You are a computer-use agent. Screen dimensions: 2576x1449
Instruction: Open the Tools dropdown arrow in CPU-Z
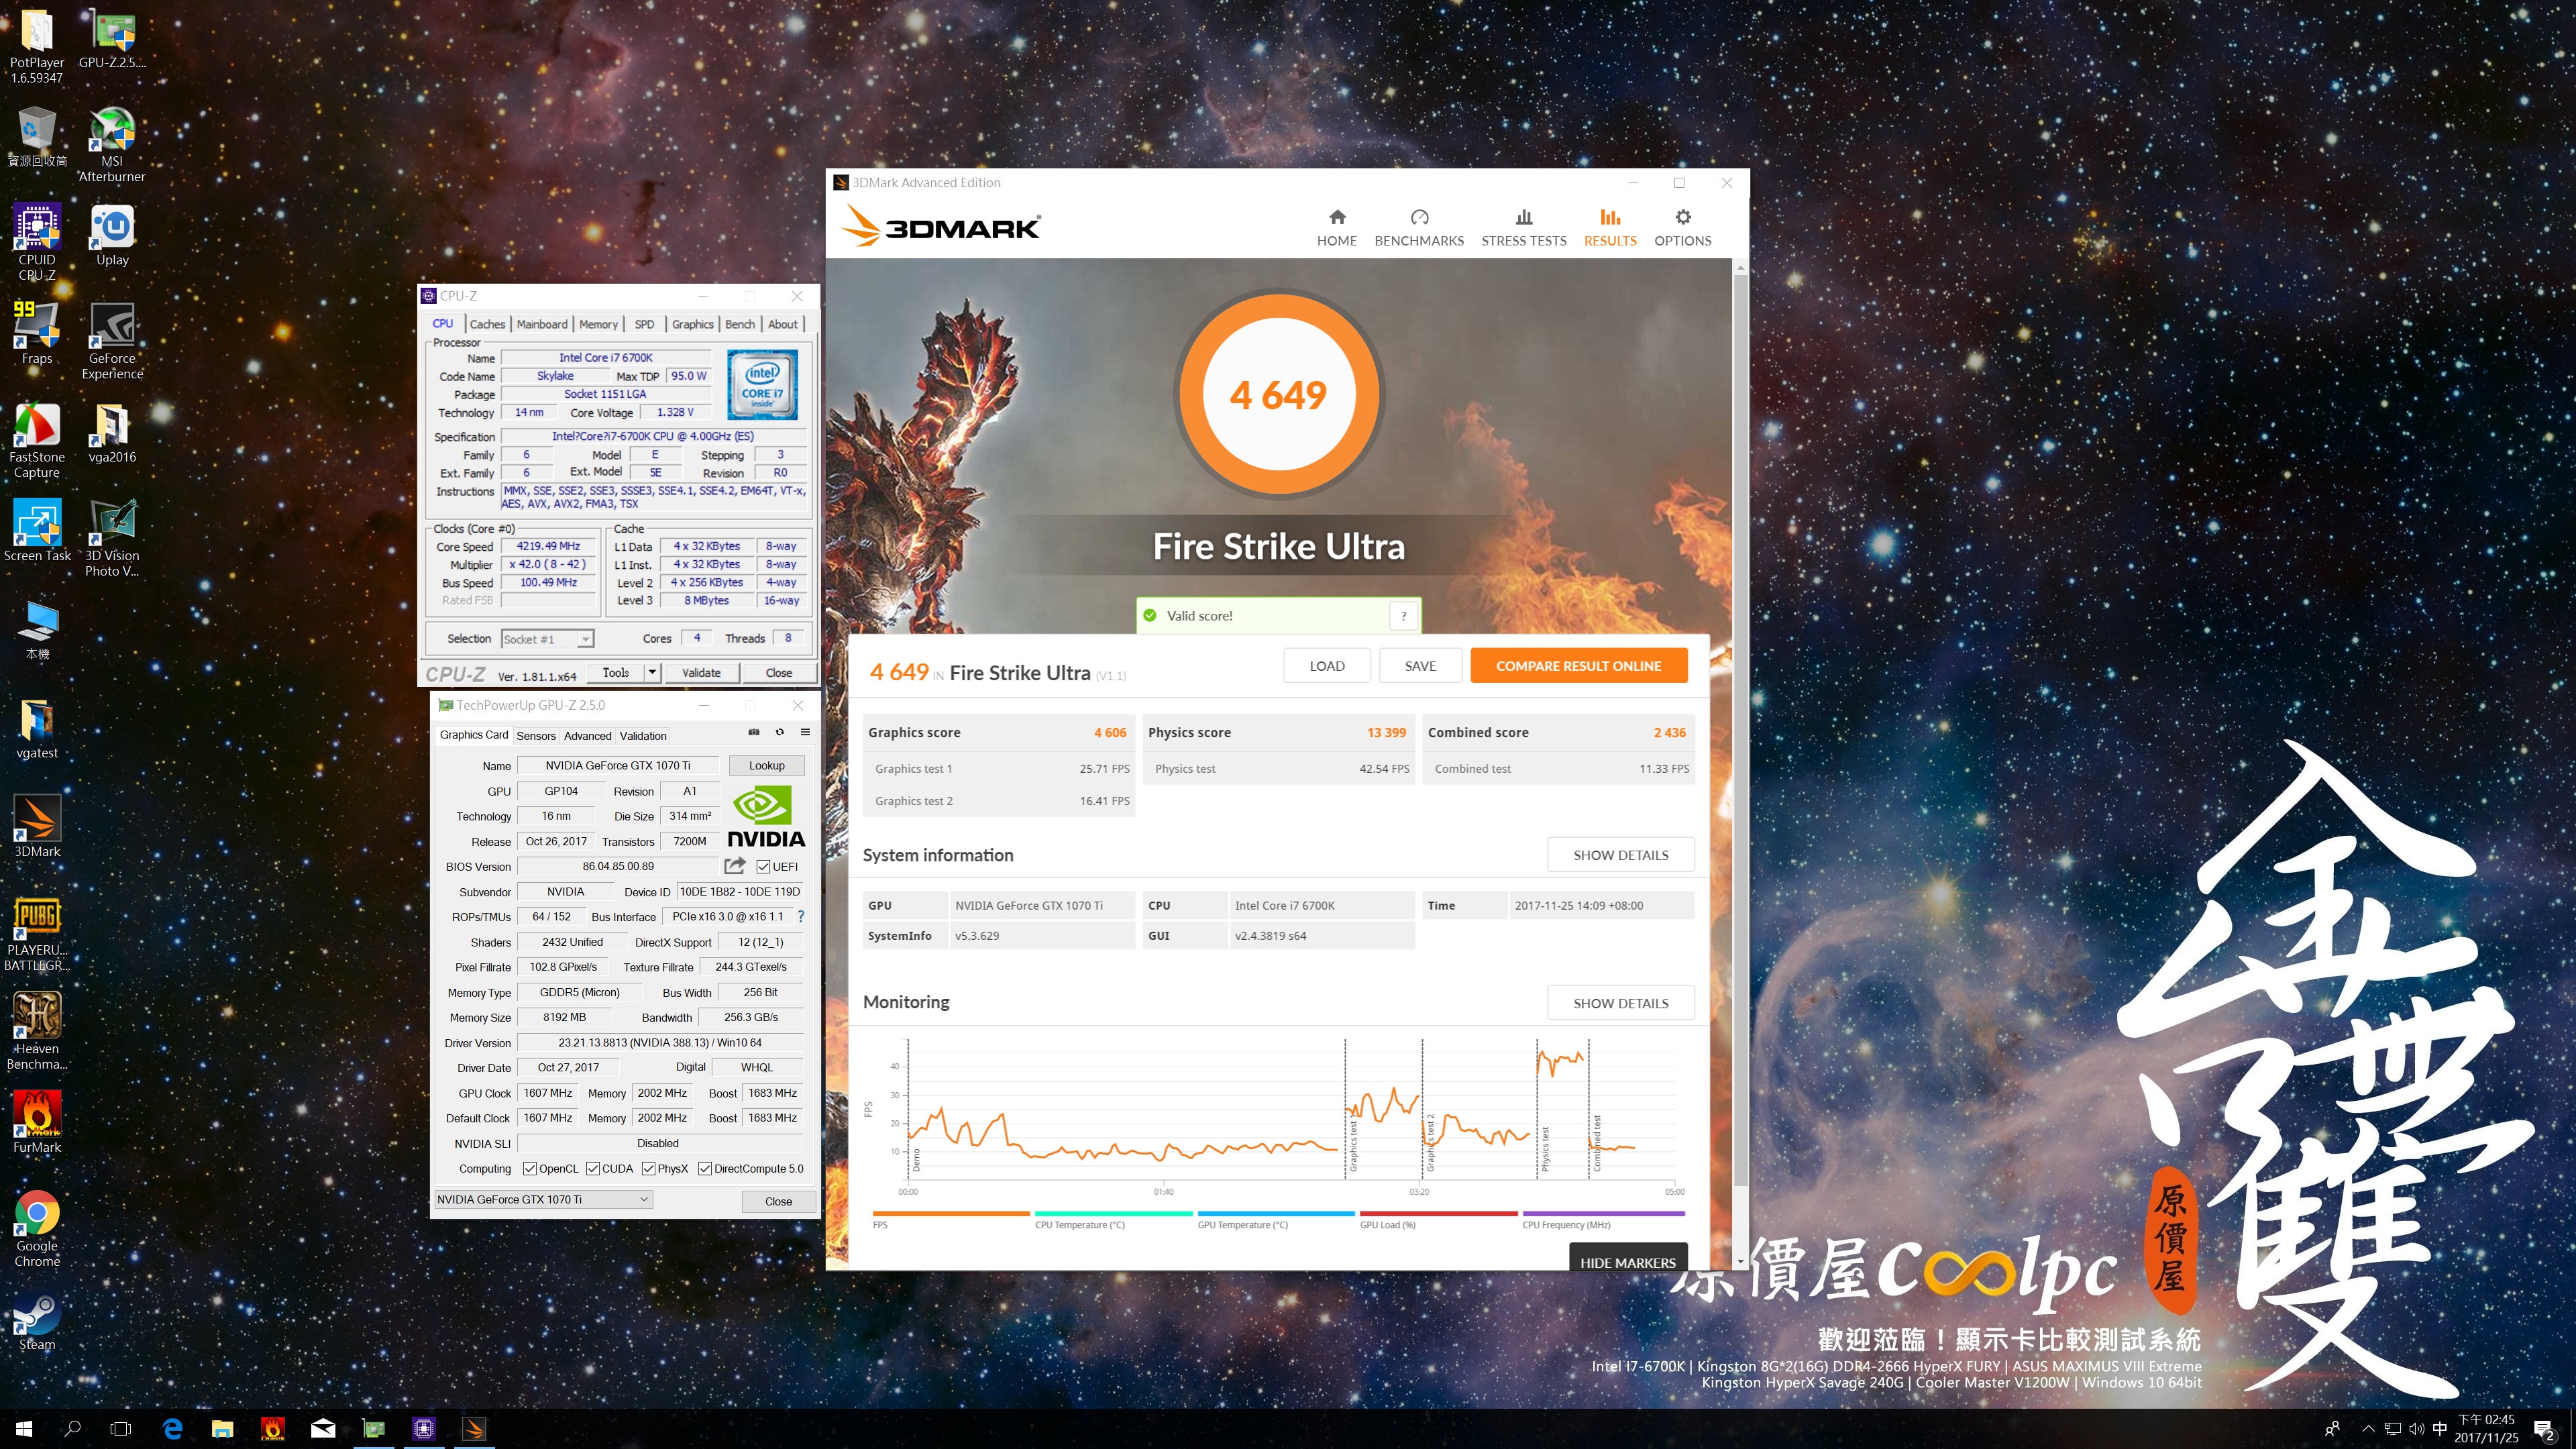652,672
